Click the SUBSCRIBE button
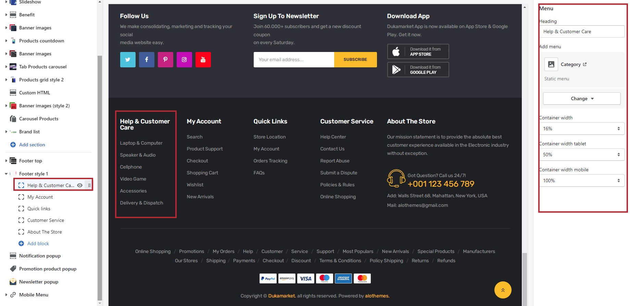The height and width of the screenshot is (306, 630). [355, 59]
